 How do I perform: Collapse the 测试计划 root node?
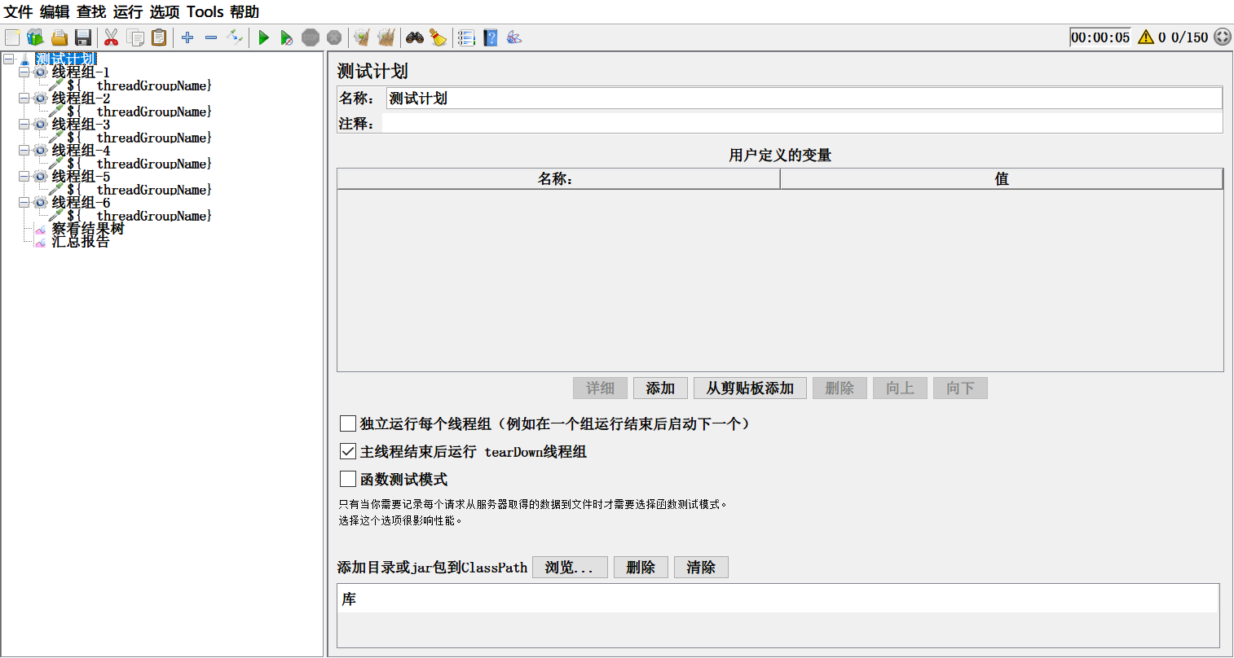point(8,59)
